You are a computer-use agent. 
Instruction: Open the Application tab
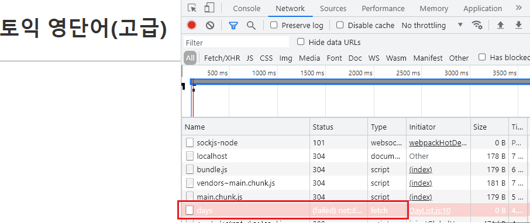pyautogui.click(x=483, y=8)
